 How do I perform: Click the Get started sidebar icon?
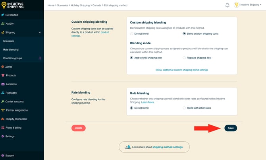[x=3, y=15]
